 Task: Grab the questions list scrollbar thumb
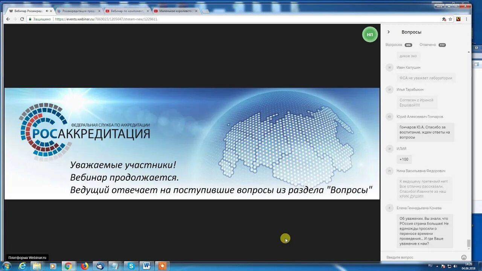click(x=469, y=243)
